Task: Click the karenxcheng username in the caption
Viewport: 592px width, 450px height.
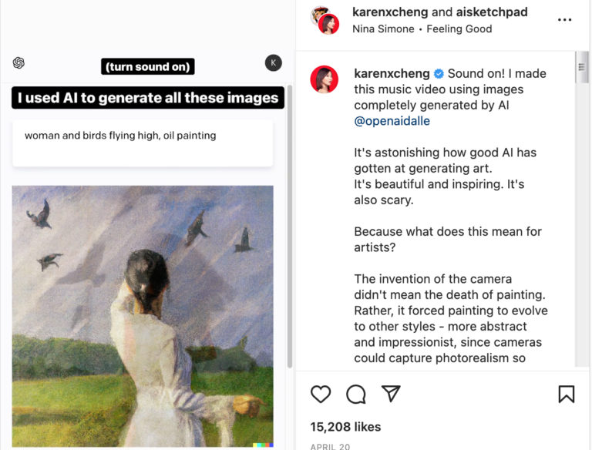Action: 391,74
